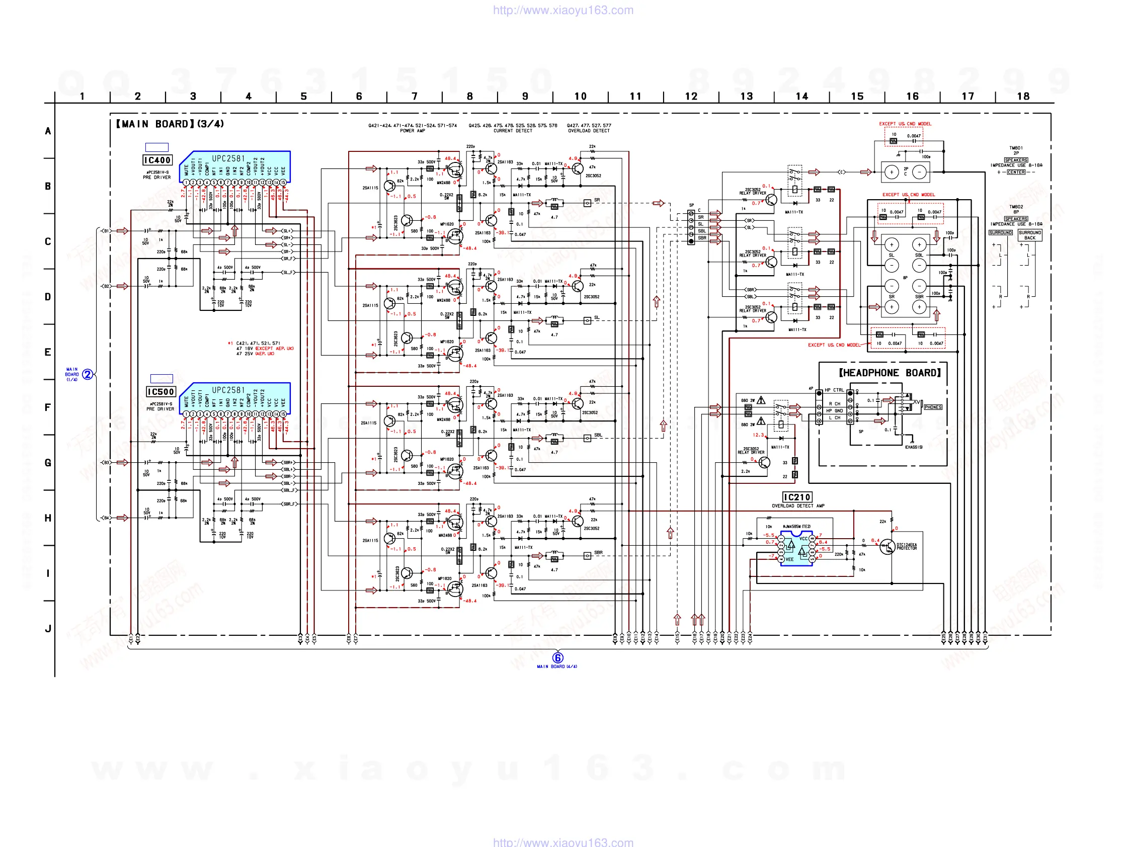
Task: Click the MAIN BOARD (3/4) title
Action: point(170,124)
